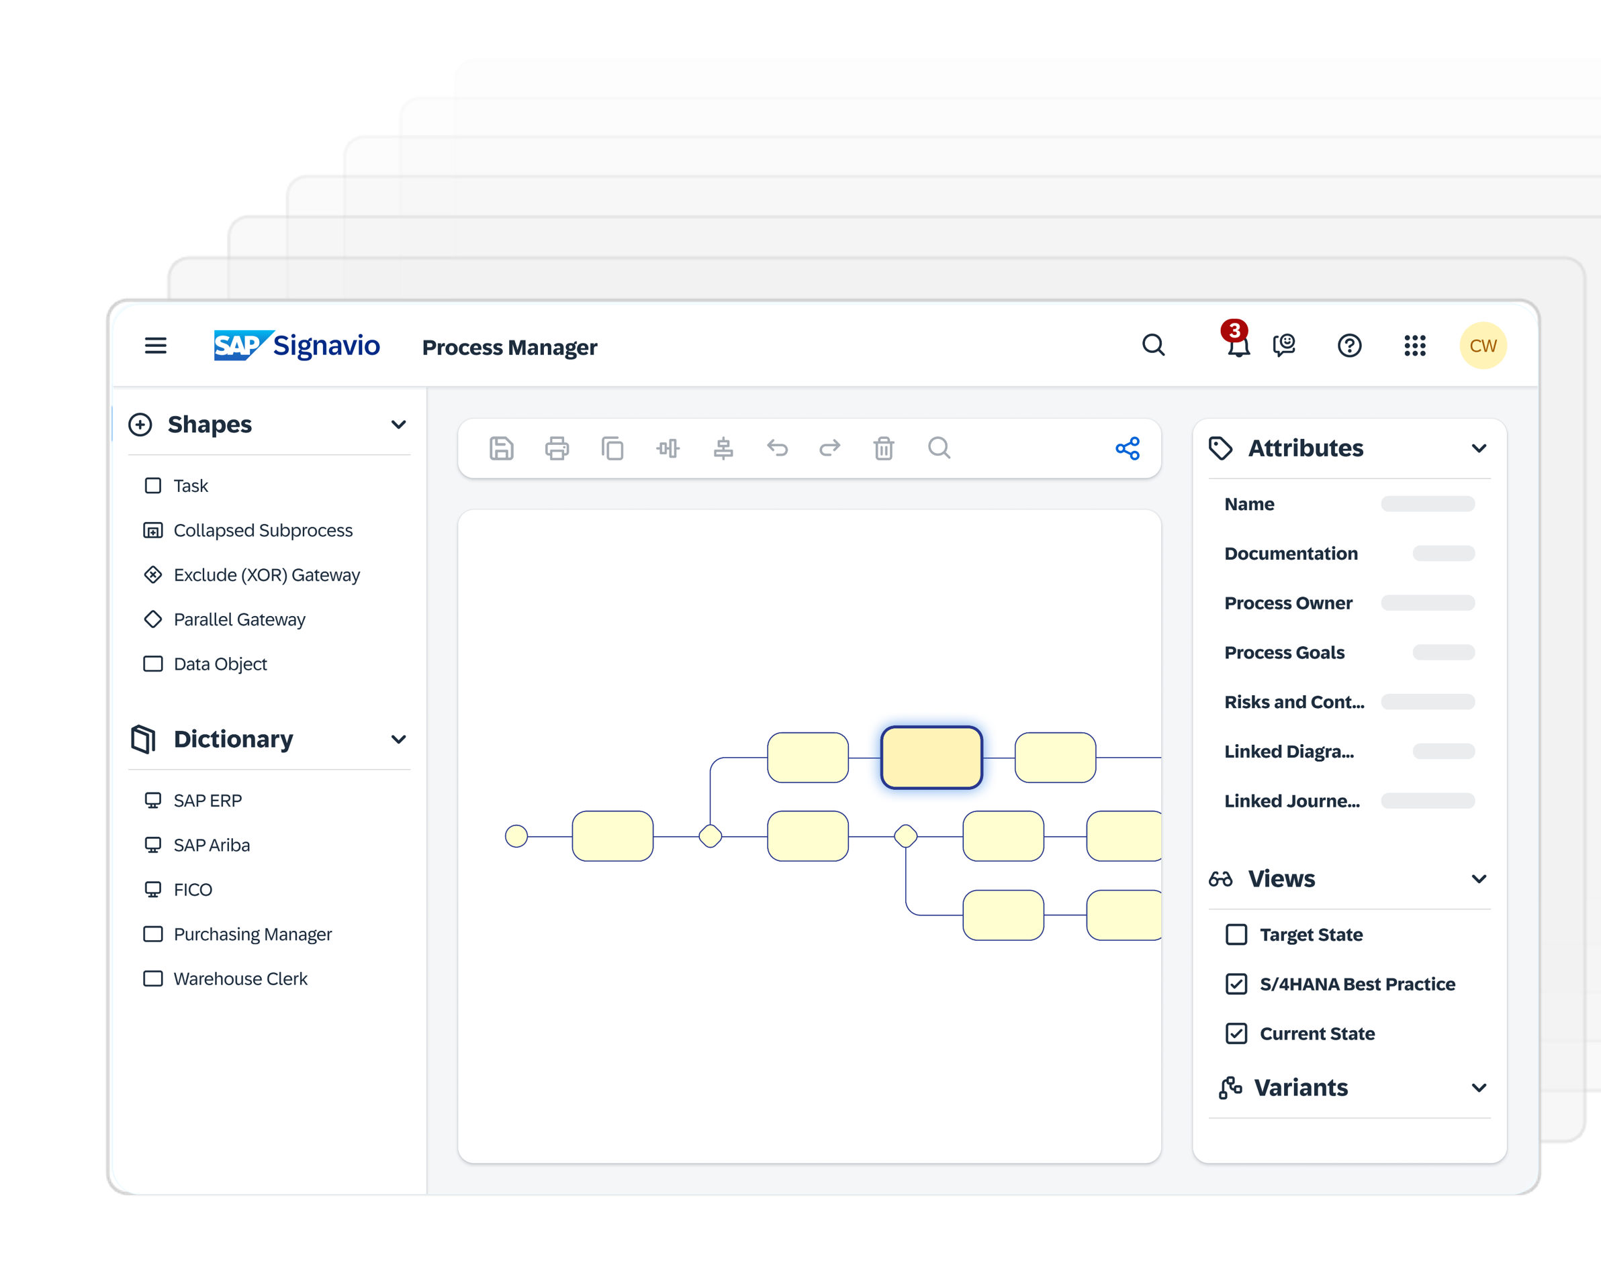This screenshot has width=1601, height=1265.
Task: Expand the Variants section chevron
Action: 1478,1087
